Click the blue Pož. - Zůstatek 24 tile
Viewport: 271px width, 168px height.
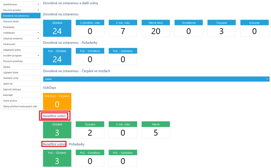coord(57,56)
